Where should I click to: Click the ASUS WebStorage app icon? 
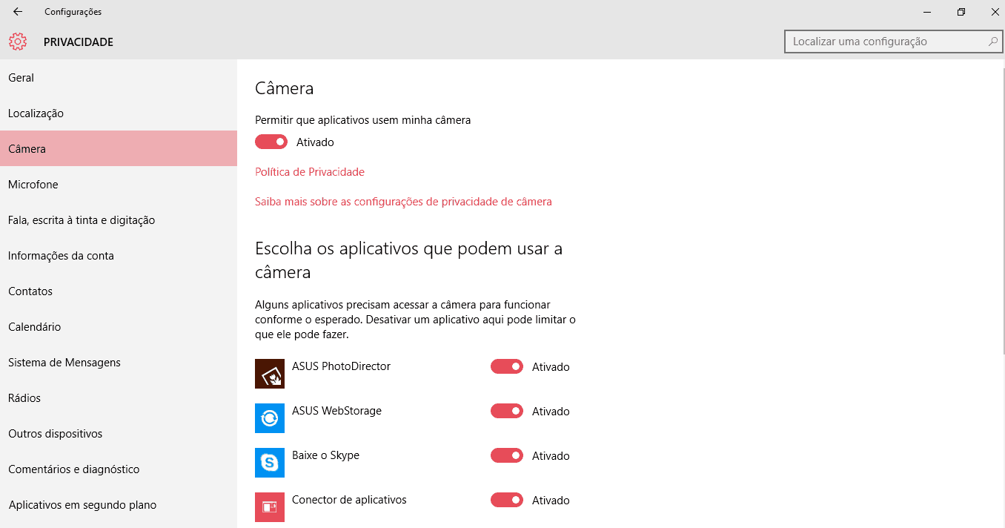tap(270, 418)
